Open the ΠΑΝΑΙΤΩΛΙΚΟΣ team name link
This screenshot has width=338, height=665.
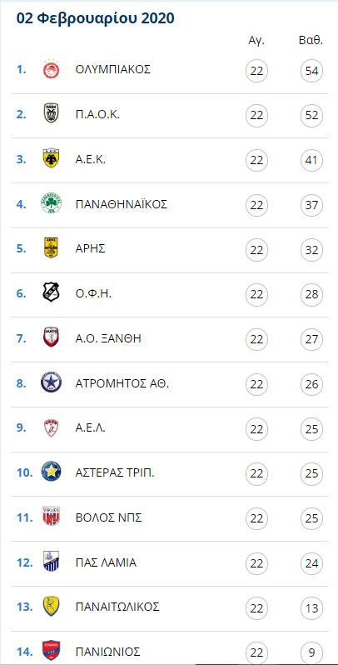117,607
